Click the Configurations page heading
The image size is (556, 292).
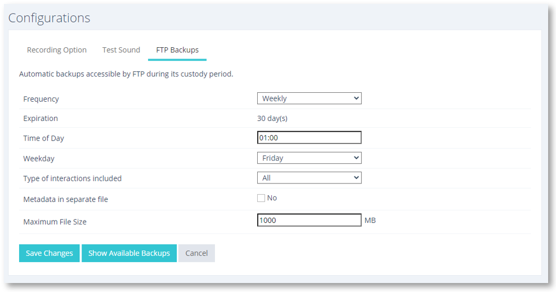[50, 18]
